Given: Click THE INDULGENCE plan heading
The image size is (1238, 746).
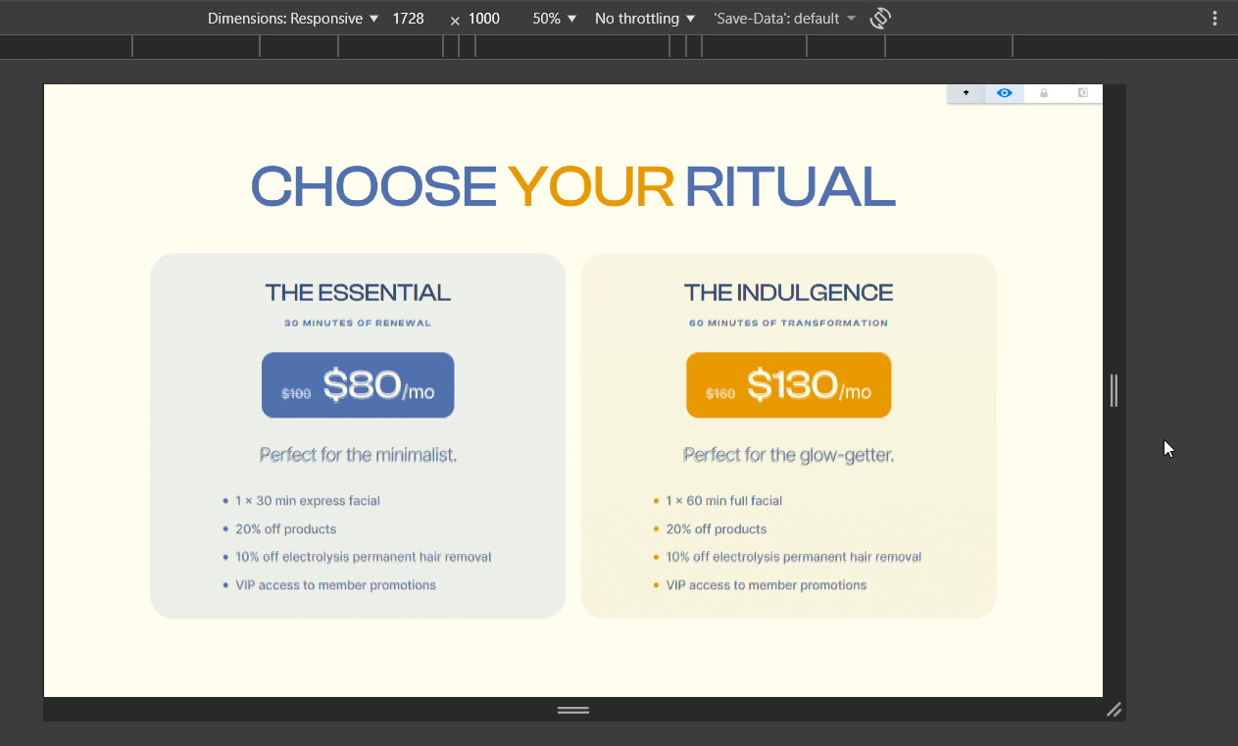Looking at the screenshot, I should pos(789,292).
